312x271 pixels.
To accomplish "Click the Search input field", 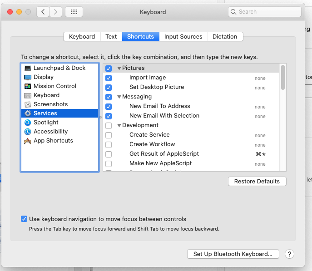I will pos(265,12).
